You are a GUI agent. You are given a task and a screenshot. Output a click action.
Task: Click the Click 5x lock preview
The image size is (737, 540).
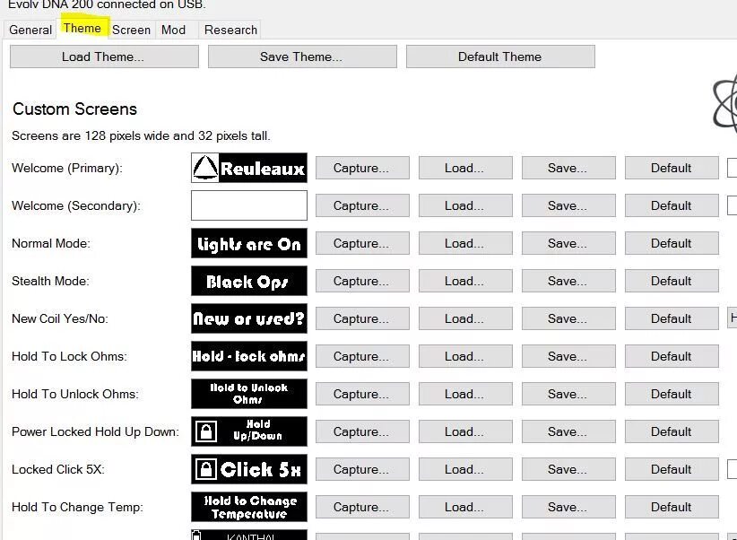pyautogui.click(x=249, y=469)
